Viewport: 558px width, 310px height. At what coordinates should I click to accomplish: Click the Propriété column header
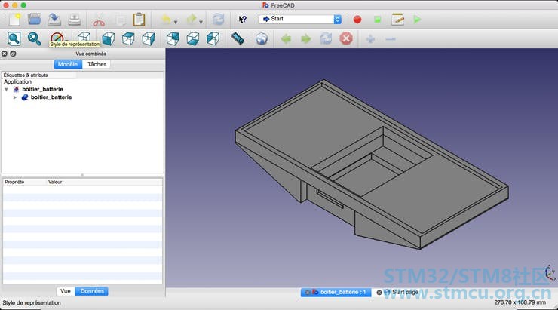pyautogui.click(x=14, y=182)
